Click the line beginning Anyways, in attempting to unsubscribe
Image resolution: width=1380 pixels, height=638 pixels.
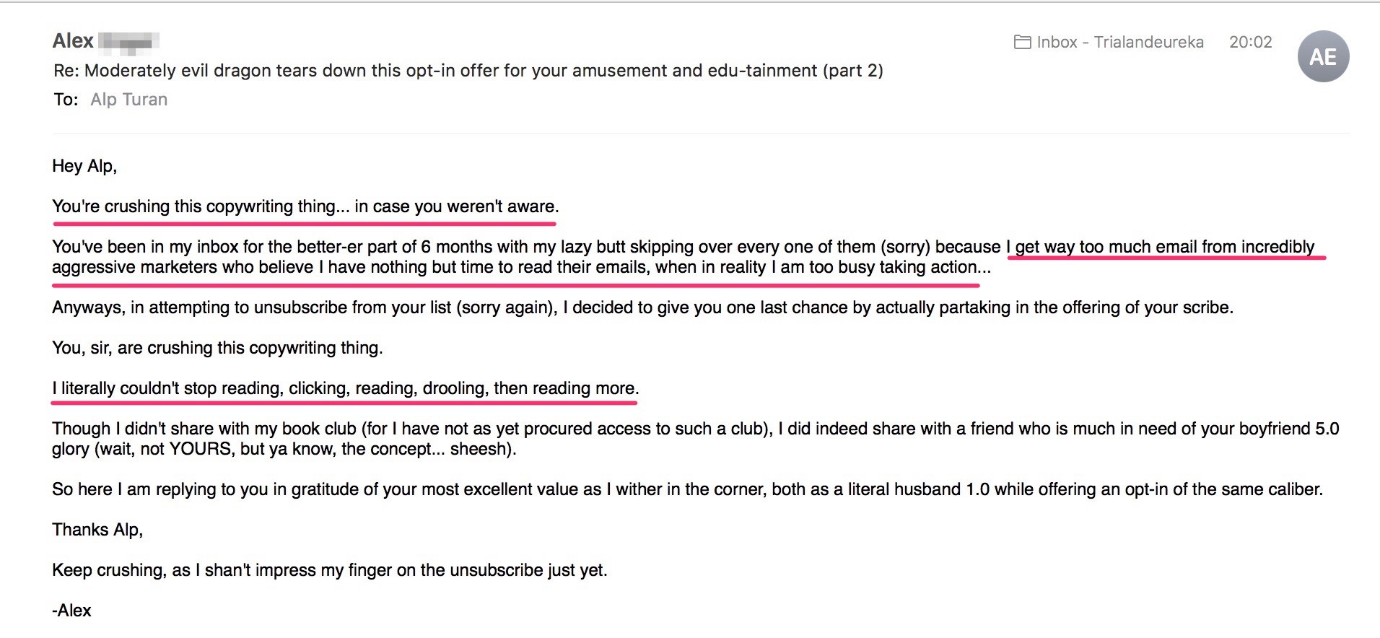click(x=642, y=307)
